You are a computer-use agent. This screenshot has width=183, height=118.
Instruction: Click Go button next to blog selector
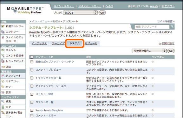[x=102, y=13]
